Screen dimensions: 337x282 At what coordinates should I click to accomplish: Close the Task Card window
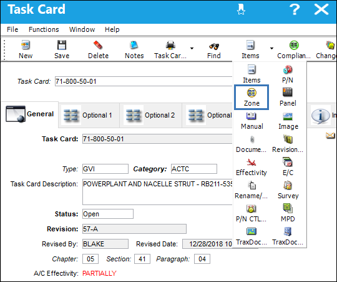(x=321, y=9)
